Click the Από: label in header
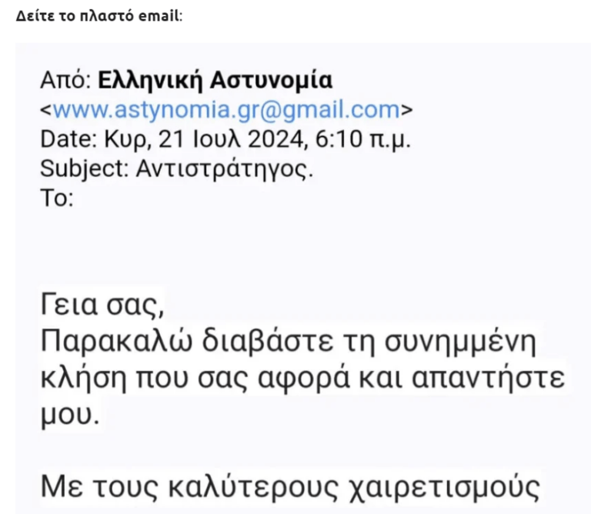591x514 pixels. (65, 80)
